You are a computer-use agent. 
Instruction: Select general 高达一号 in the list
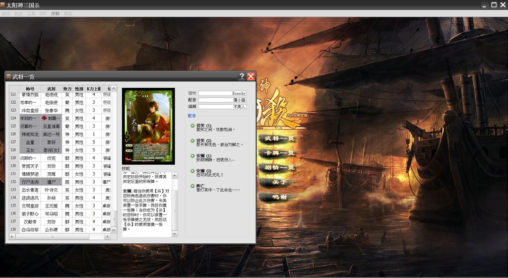pyautogui.click(x=51, y=134)
